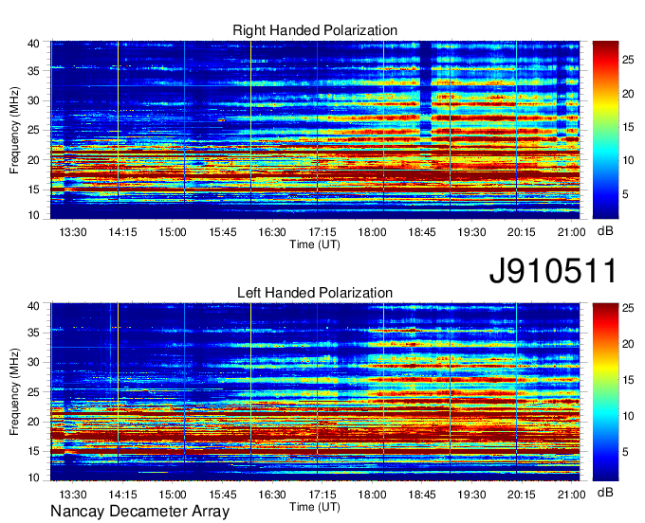This screenshot has width=645, height=523.
Task: Click the "Nancay Decameter Array" caption
Action: (x=139, y=512)
